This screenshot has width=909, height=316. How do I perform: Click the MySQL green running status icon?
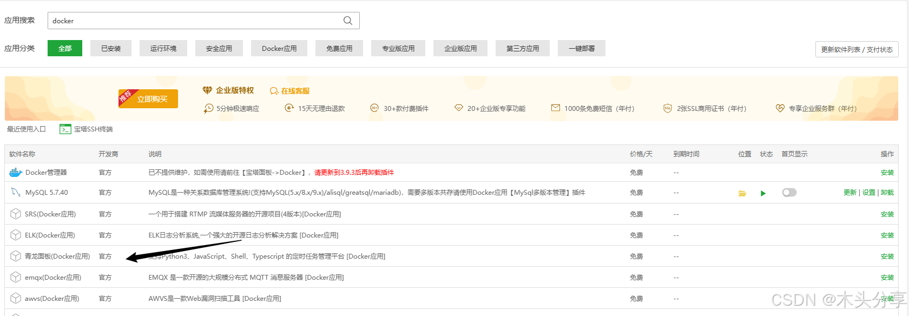763,193
